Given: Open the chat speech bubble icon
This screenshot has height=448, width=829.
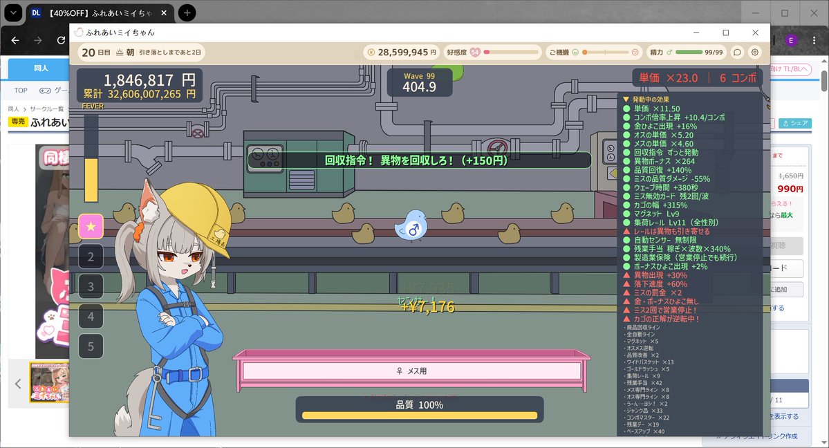Looking at the screenshot, I should [x=737, y=53].
